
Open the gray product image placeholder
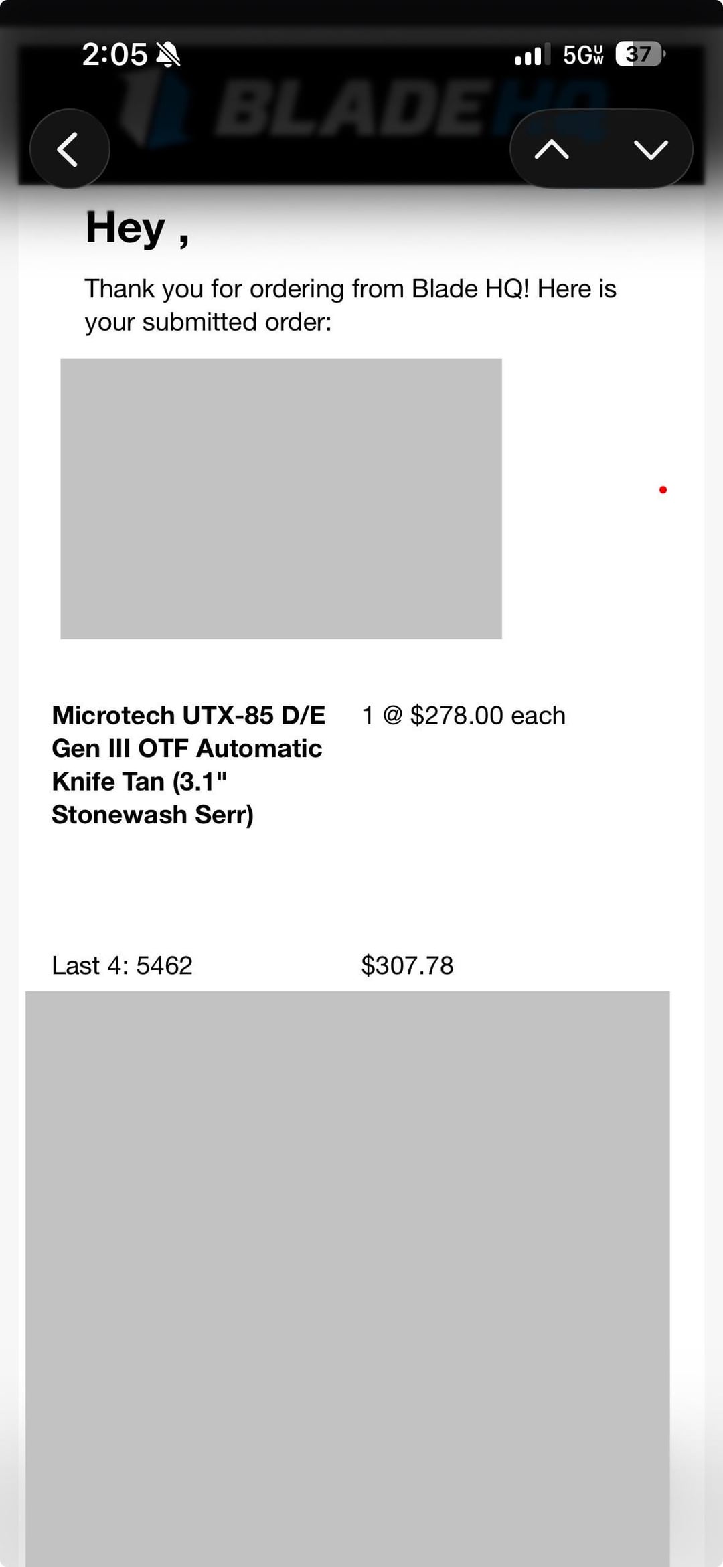(x=281, y=499)
